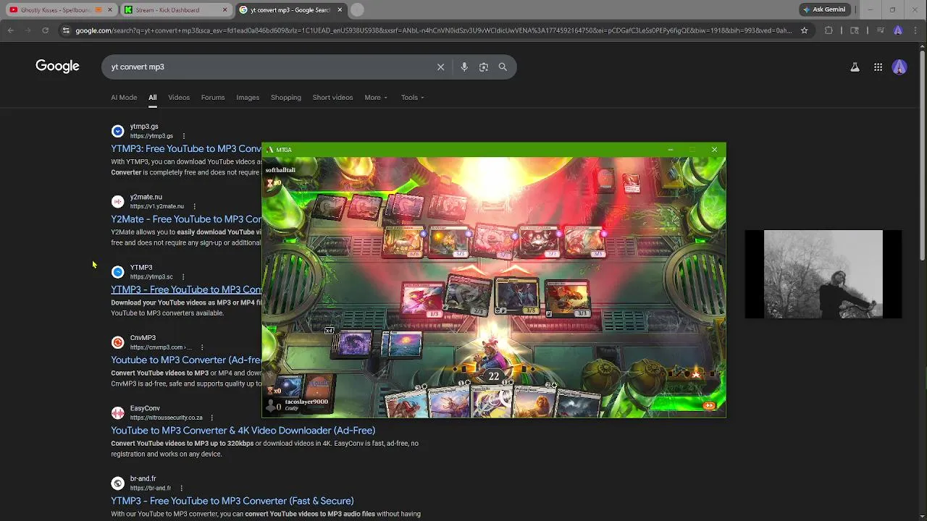Bookmark this page with star icon

click(x=804, y=30)
